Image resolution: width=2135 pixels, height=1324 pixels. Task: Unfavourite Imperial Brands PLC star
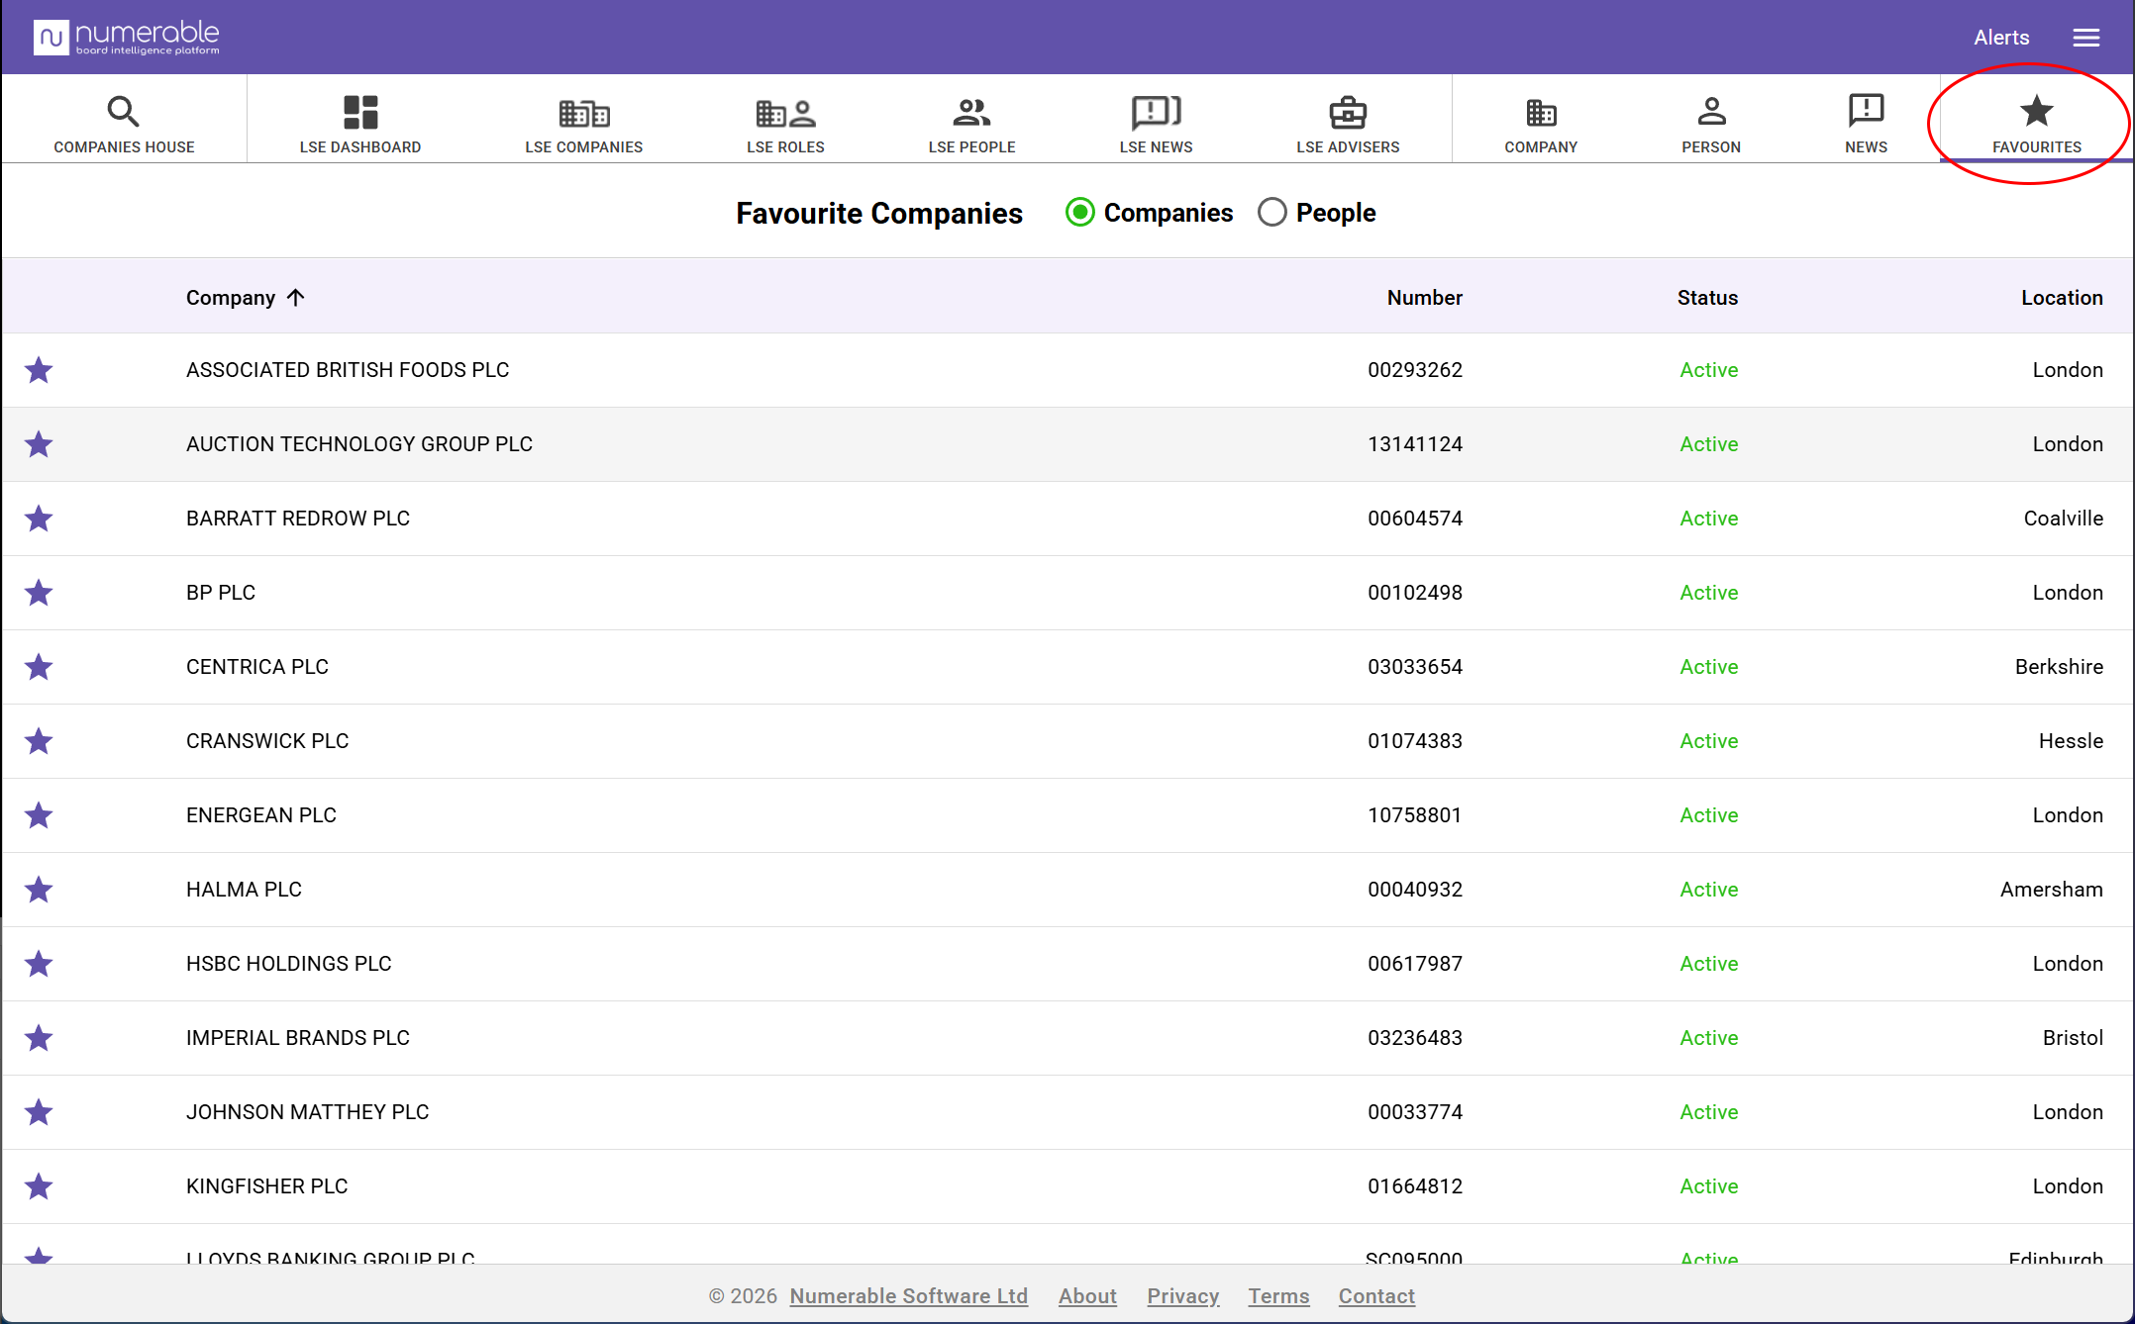point(39,1038)
